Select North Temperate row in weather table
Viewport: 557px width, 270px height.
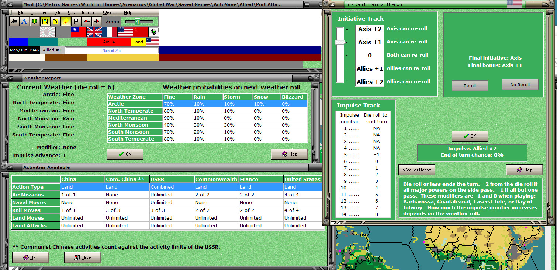click(208, 111)
